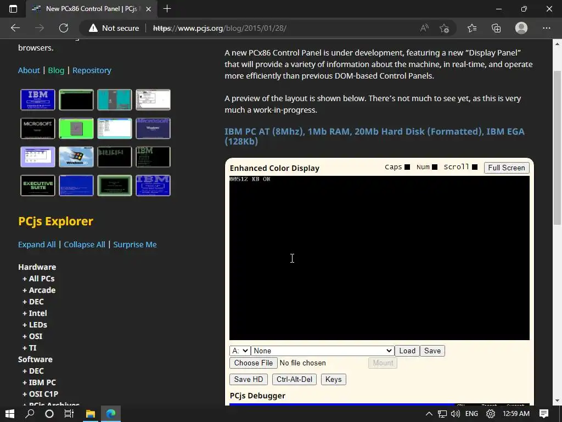Click the settings gear tray icon

coord(491,414)
